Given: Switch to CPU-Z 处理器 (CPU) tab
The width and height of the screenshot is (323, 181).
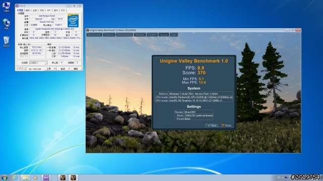Looking at the screenshot, I should coord(20,10).
